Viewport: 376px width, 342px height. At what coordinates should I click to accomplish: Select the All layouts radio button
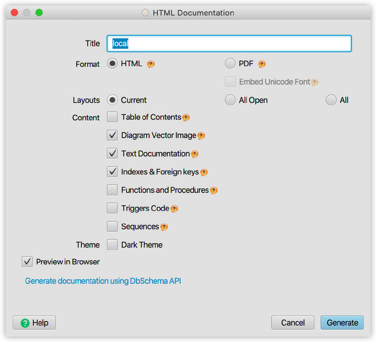[331, 100]
